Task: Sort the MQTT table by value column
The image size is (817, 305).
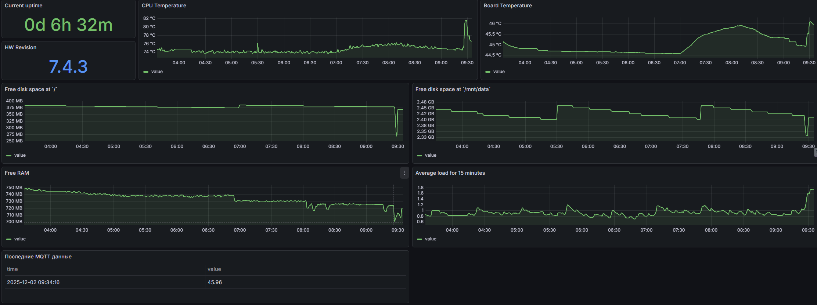Action: 214,269
